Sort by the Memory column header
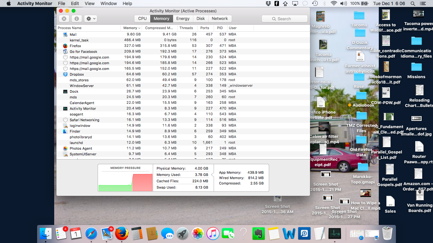 132,28
